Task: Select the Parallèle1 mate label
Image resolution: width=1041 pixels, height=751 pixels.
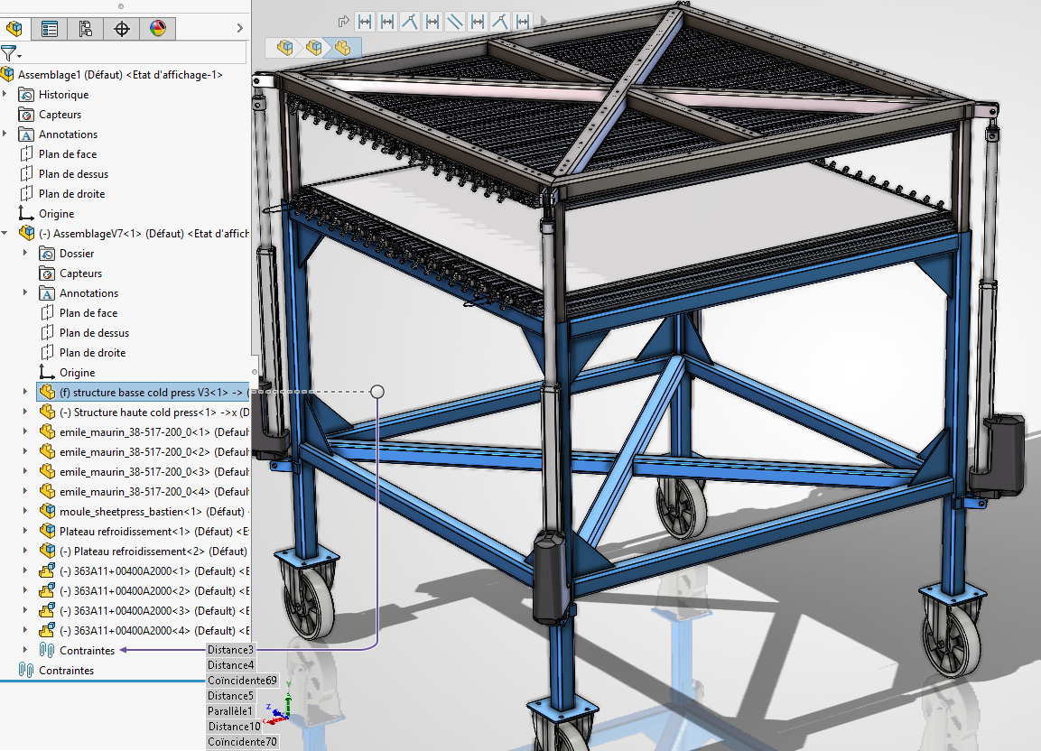Action: click(x=230, y=711)
